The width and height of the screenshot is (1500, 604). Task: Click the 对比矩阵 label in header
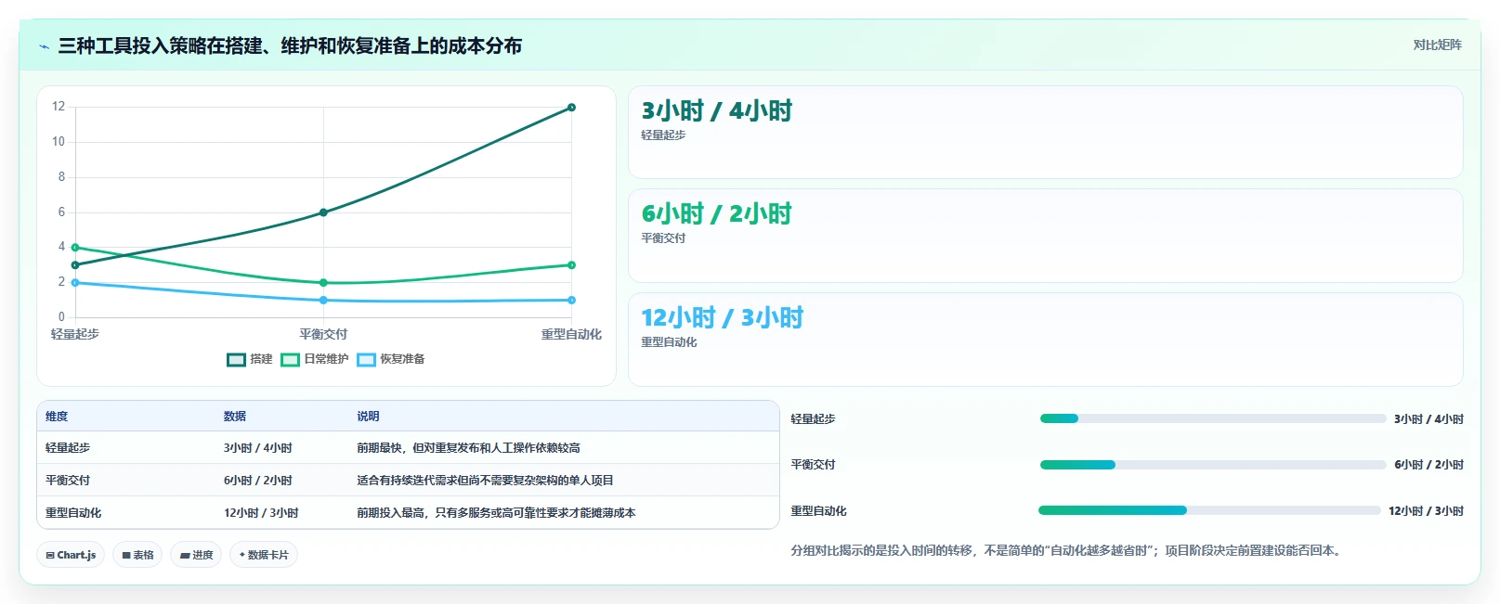(x=1437, y=45)
